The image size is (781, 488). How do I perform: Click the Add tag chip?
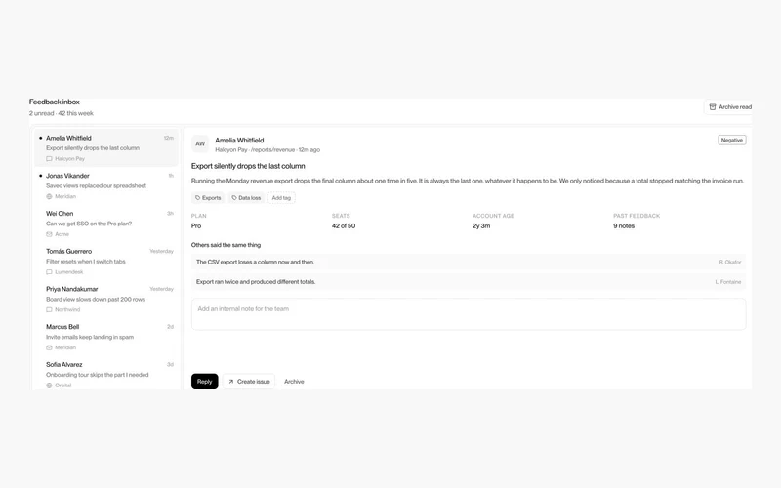pyautogui.click(x=281, y=198)
